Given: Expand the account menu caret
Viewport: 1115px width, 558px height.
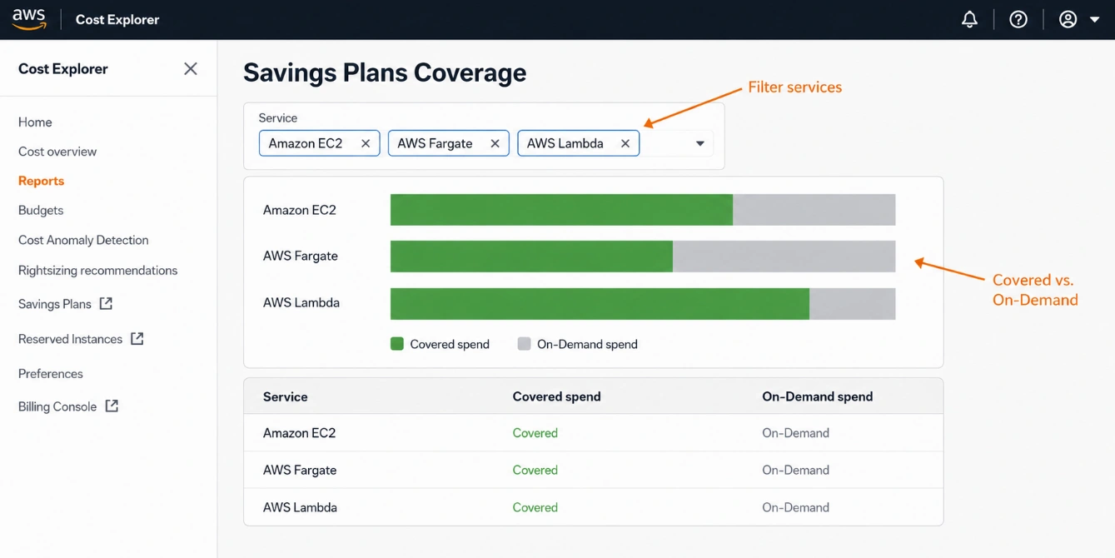Looking at the screenshot, I should coord(1095,20).
